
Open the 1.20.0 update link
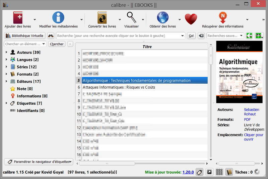188,172
